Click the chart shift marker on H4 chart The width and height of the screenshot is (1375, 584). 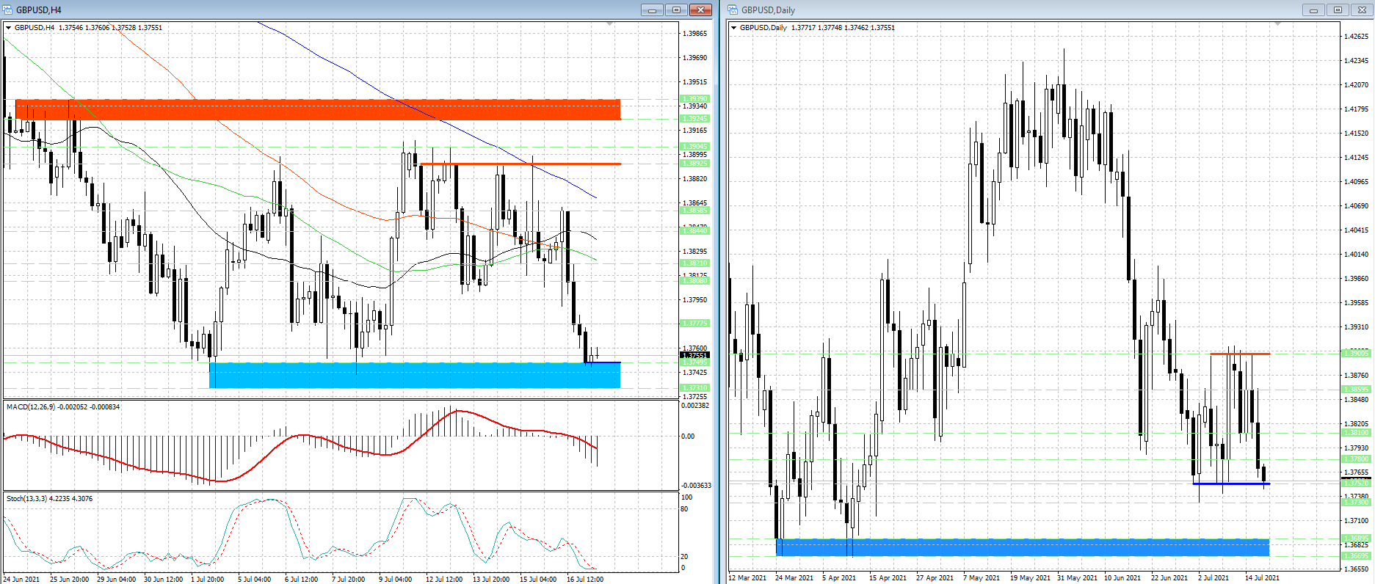pyautogui.click(x=609, y=24)
